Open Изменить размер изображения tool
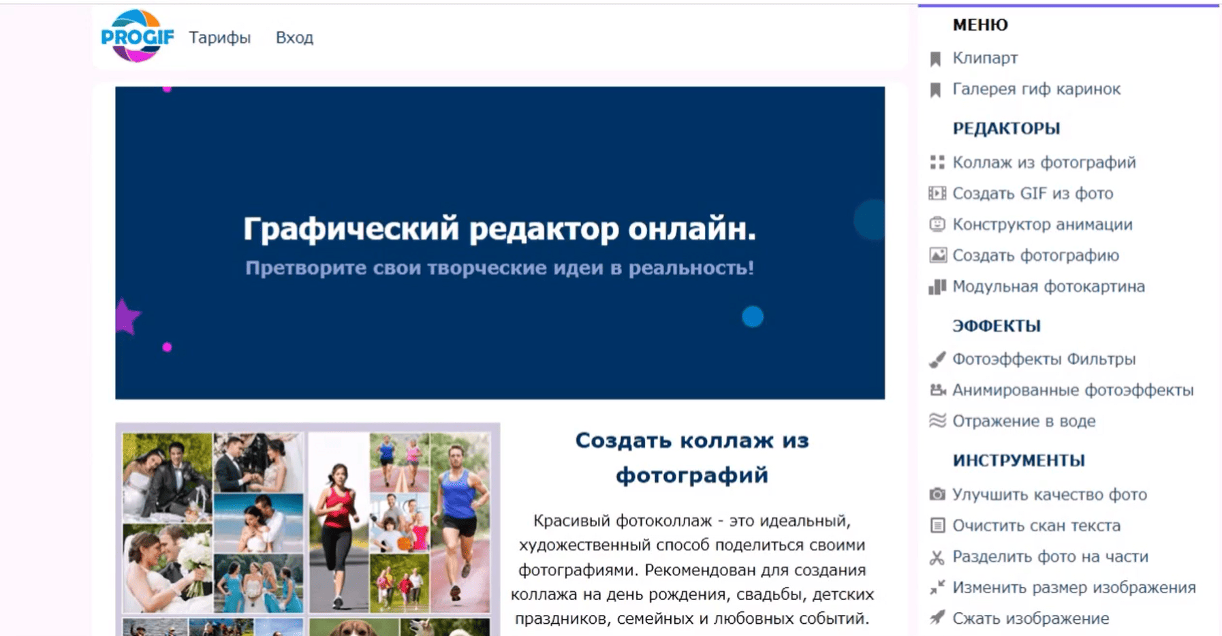The width and height of the screenshot is (1222, 636). click(x=1074, y=588)
